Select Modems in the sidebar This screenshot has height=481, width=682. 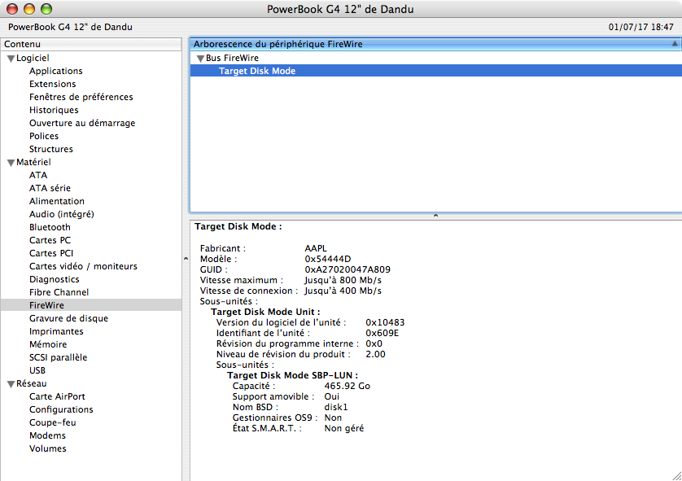pyautogui.click(x=47, y=435)
